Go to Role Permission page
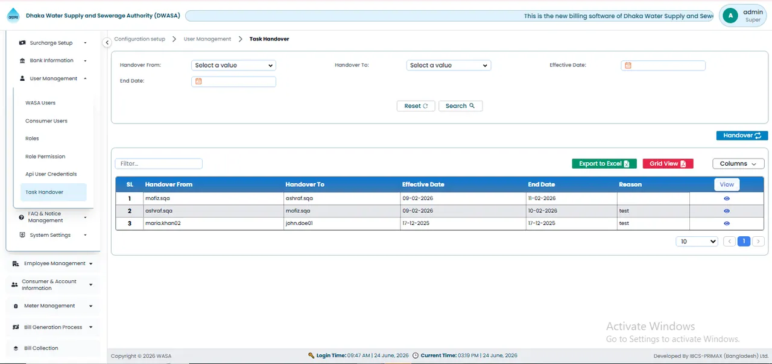 (x=45, y=157)
